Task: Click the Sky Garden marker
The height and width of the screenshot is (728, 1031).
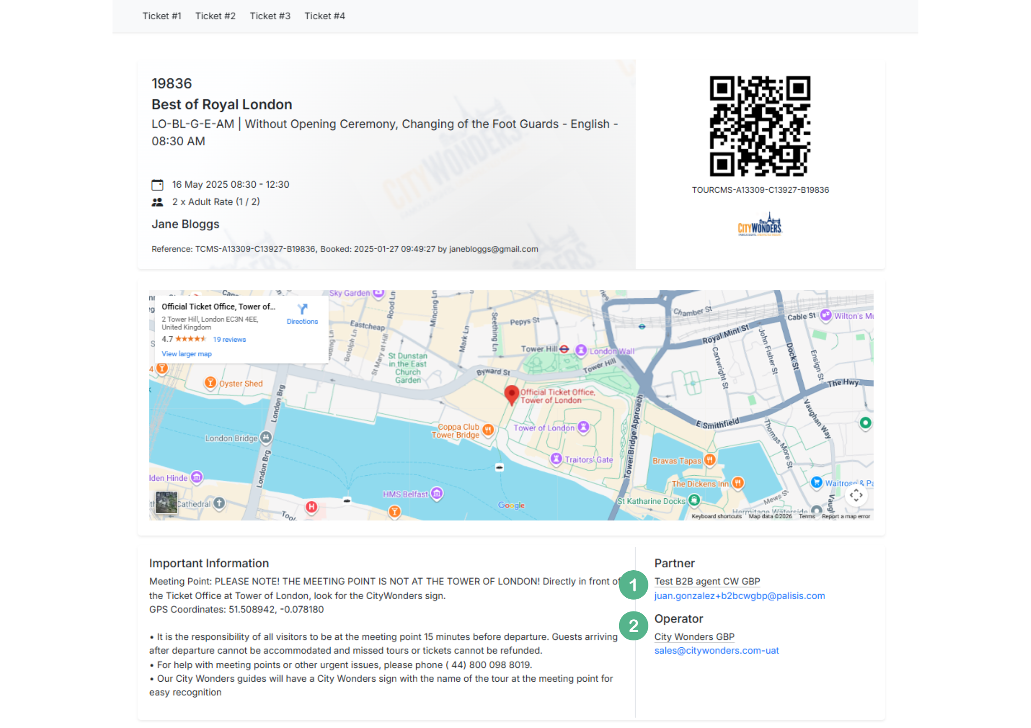Action: [378, 293]
